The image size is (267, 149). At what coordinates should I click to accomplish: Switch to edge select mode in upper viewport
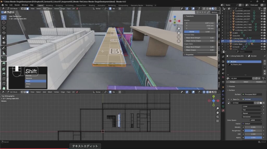point(25,9)
